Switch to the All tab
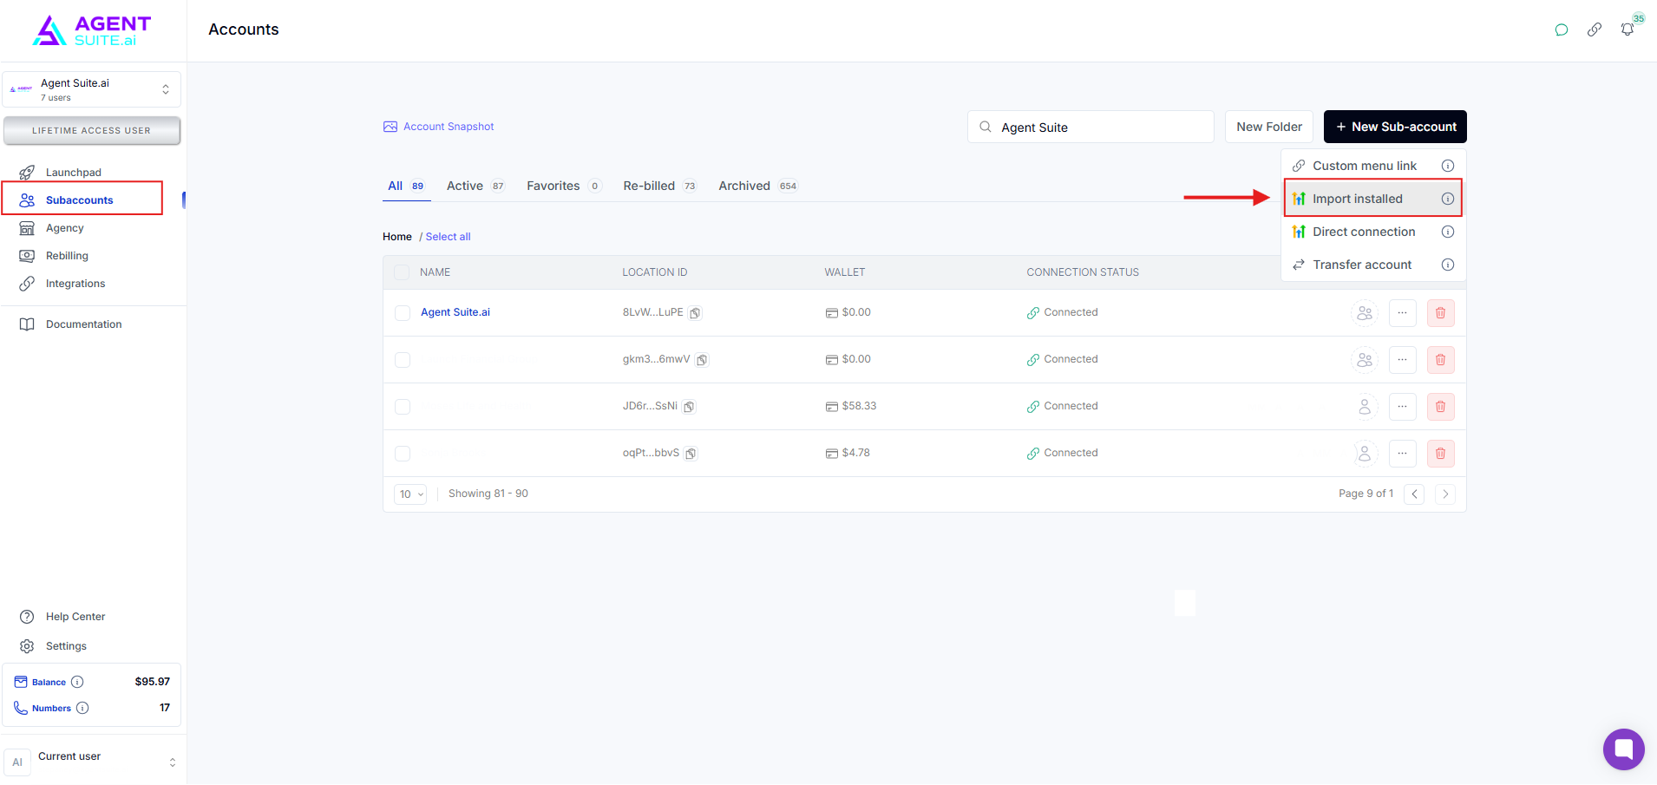The image size is (1657, 785). [x=406, y=186]
